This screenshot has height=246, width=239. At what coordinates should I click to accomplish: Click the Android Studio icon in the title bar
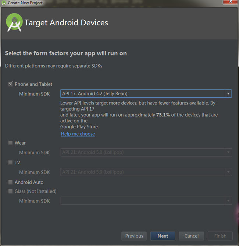click(x=4, y=3)
